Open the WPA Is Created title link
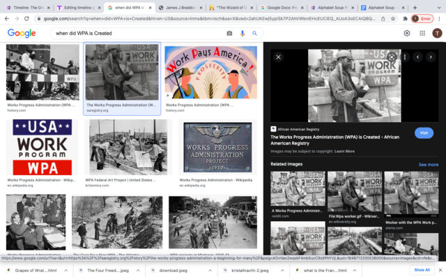446x279 pixels. 334,140
